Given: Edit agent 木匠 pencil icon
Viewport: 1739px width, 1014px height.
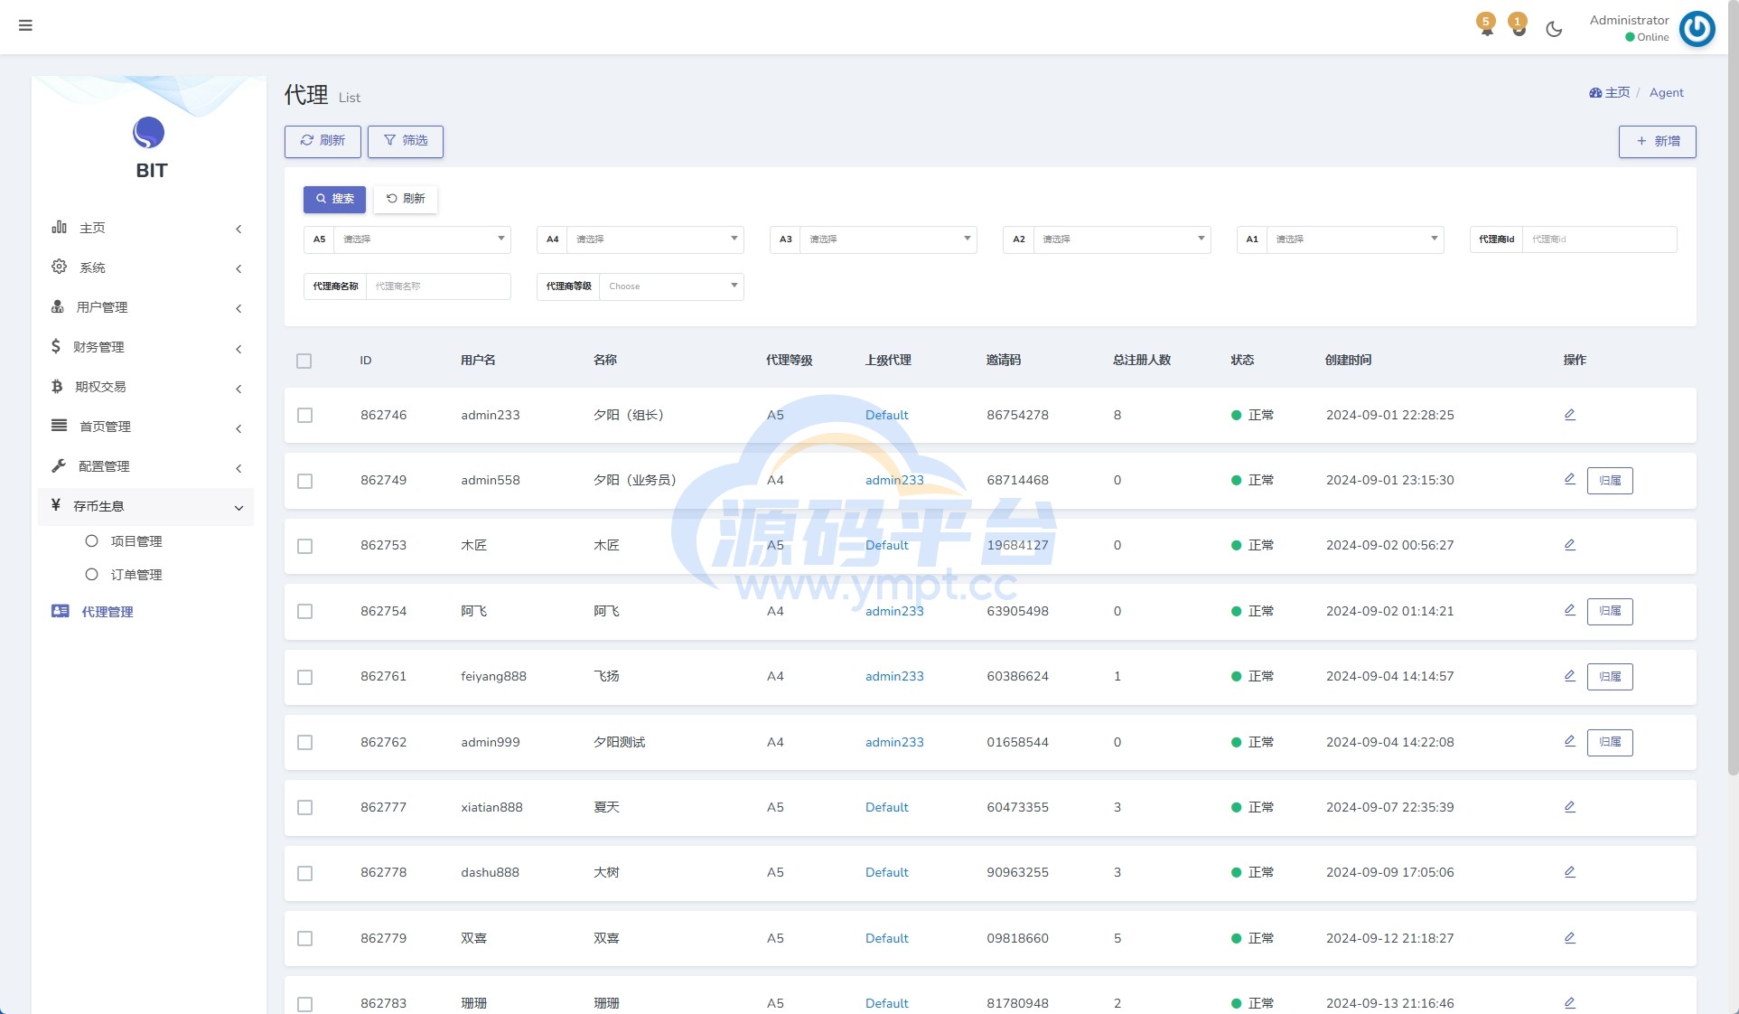Looking at the screenshot, I should point(1569,545).
